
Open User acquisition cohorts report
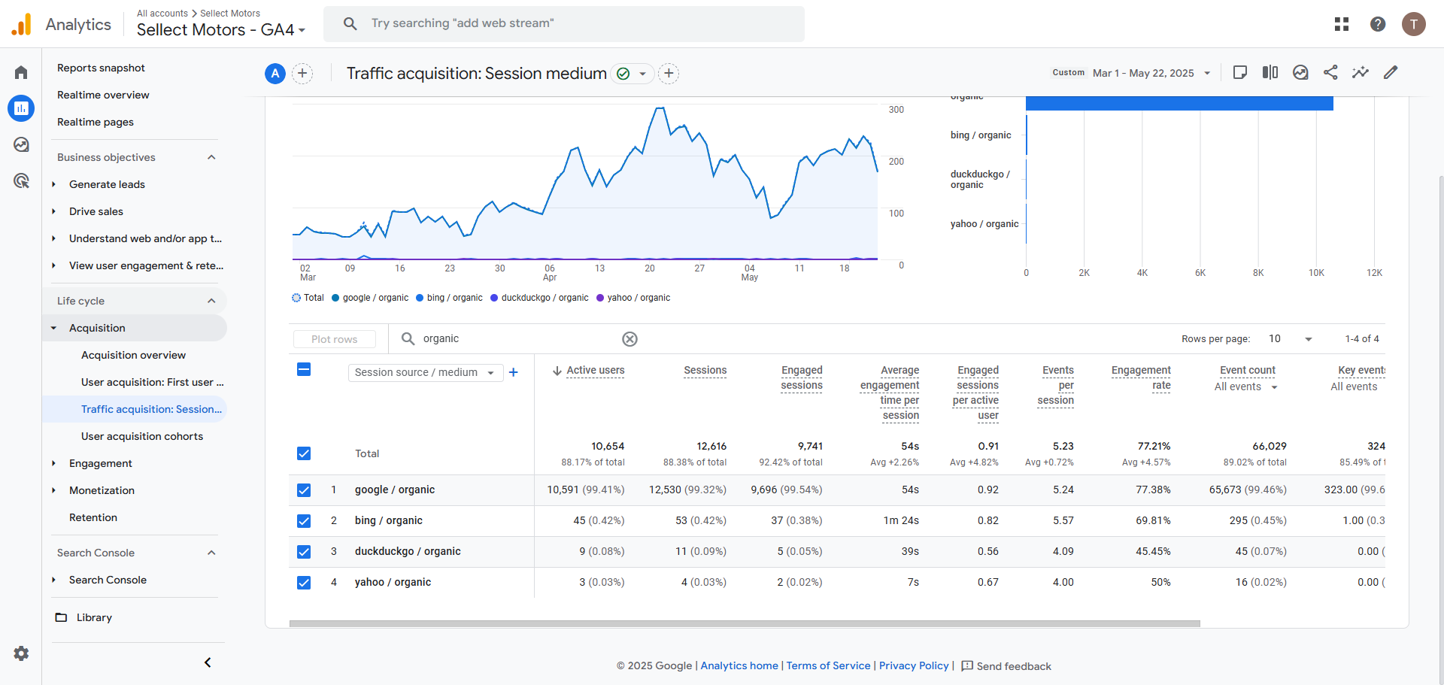coord(142,436)
